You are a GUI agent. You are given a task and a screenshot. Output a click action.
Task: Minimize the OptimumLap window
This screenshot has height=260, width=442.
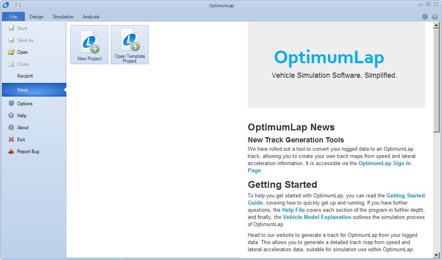click(x=420, y=4)
